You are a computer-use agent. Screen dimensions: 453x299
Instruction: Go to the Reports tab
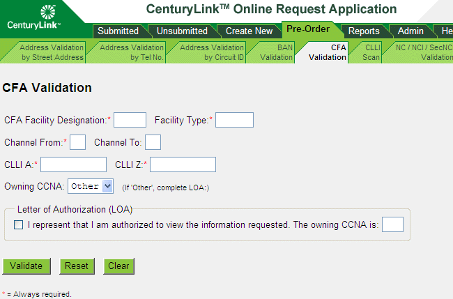[364, 31]
